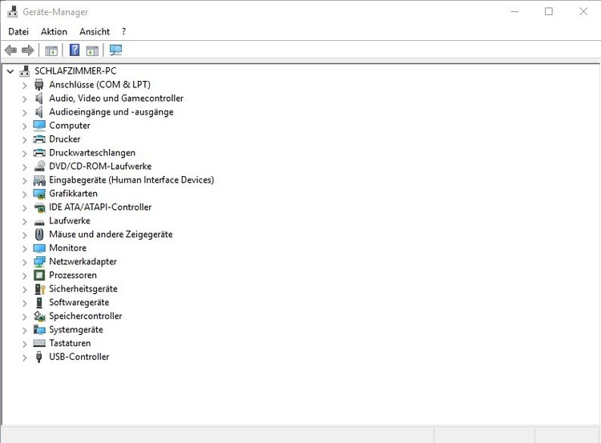Click the Systemgeräte folder icon
Viewport: 601px width, 443px height.
(x=39, y=329)
